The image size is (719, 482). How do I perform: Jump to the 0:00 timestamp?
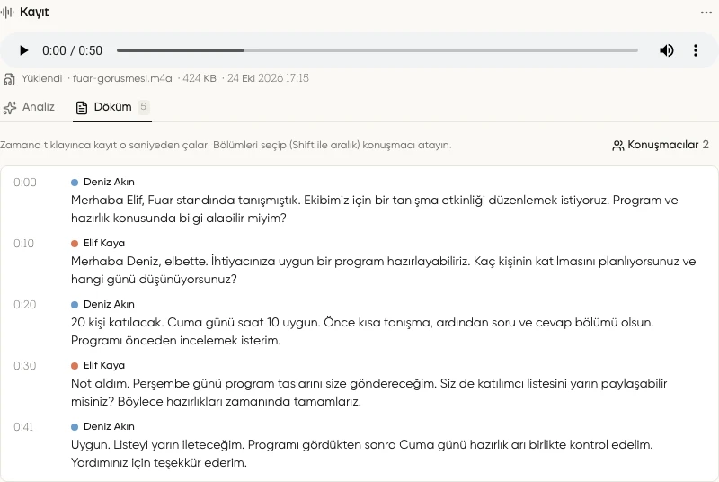pos(25,183)
